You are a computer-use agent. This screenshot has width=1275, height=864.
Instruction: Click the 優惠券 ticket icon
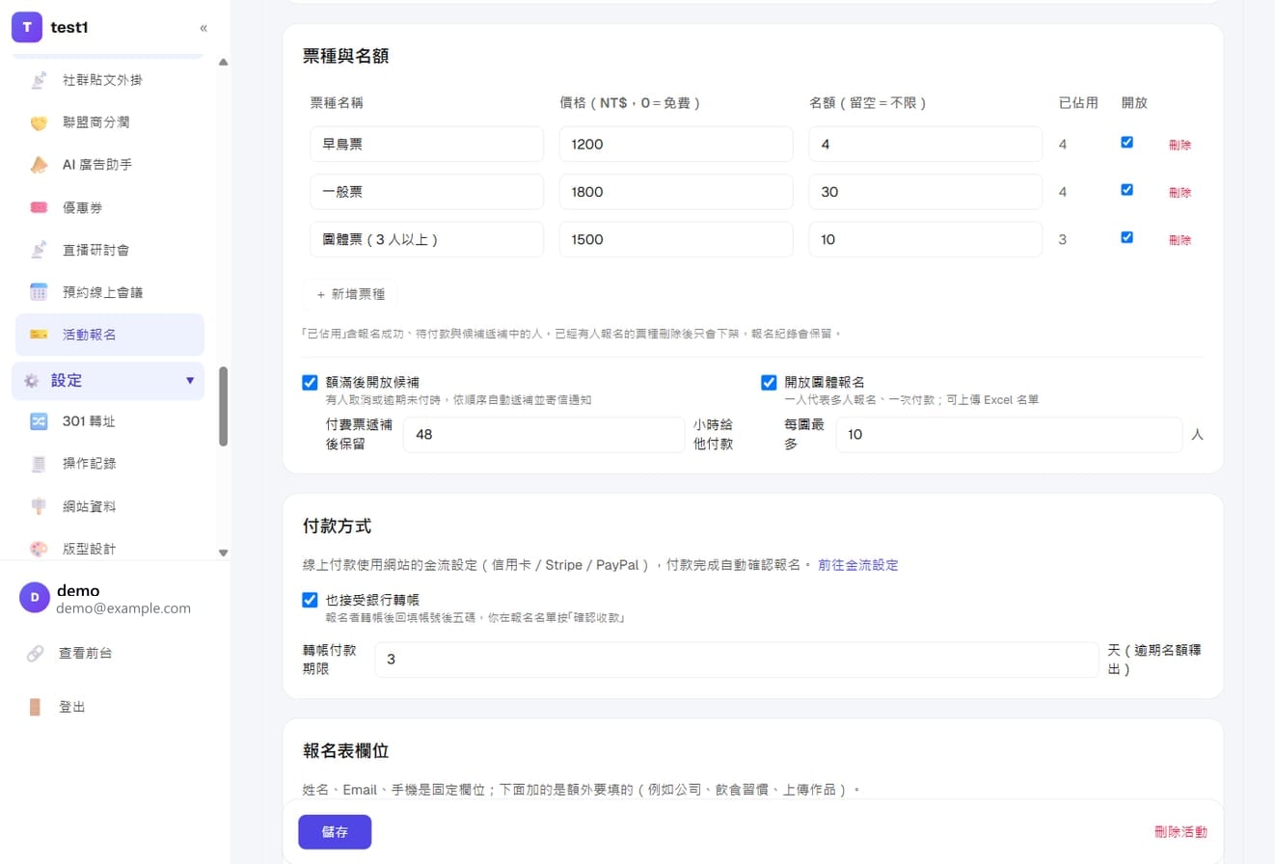click(39, 207)
